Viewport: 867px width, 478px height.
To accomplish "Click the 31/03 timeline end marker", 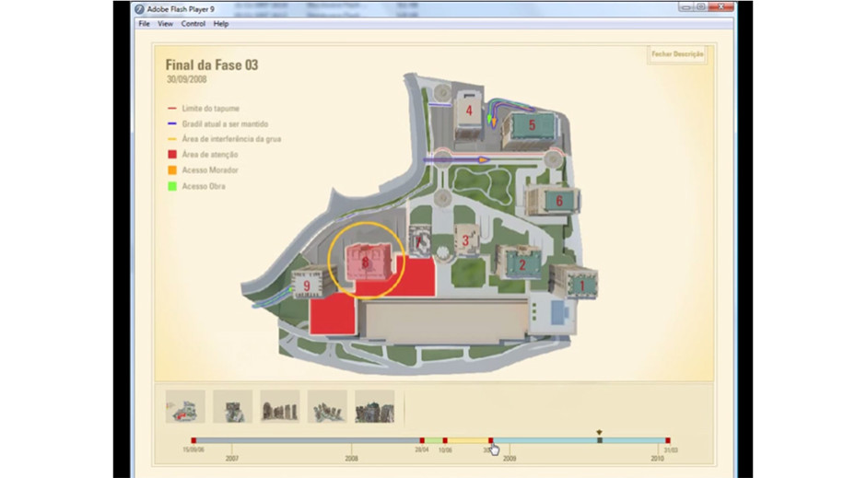I will click(x=668, y=441).
